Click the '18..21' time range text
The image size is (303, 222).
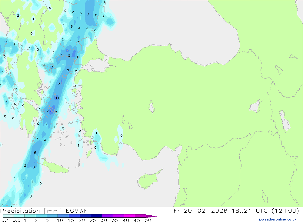click(x=241, y=210)
